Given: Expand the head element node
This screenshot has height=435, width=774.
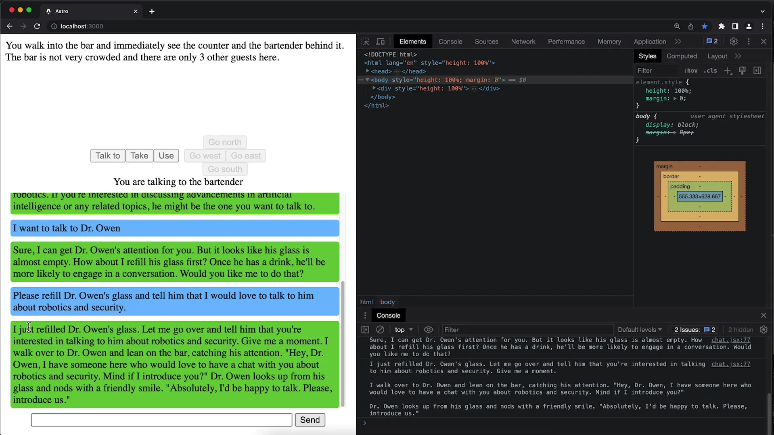Looking at the screenshot, I should [367, 71].
